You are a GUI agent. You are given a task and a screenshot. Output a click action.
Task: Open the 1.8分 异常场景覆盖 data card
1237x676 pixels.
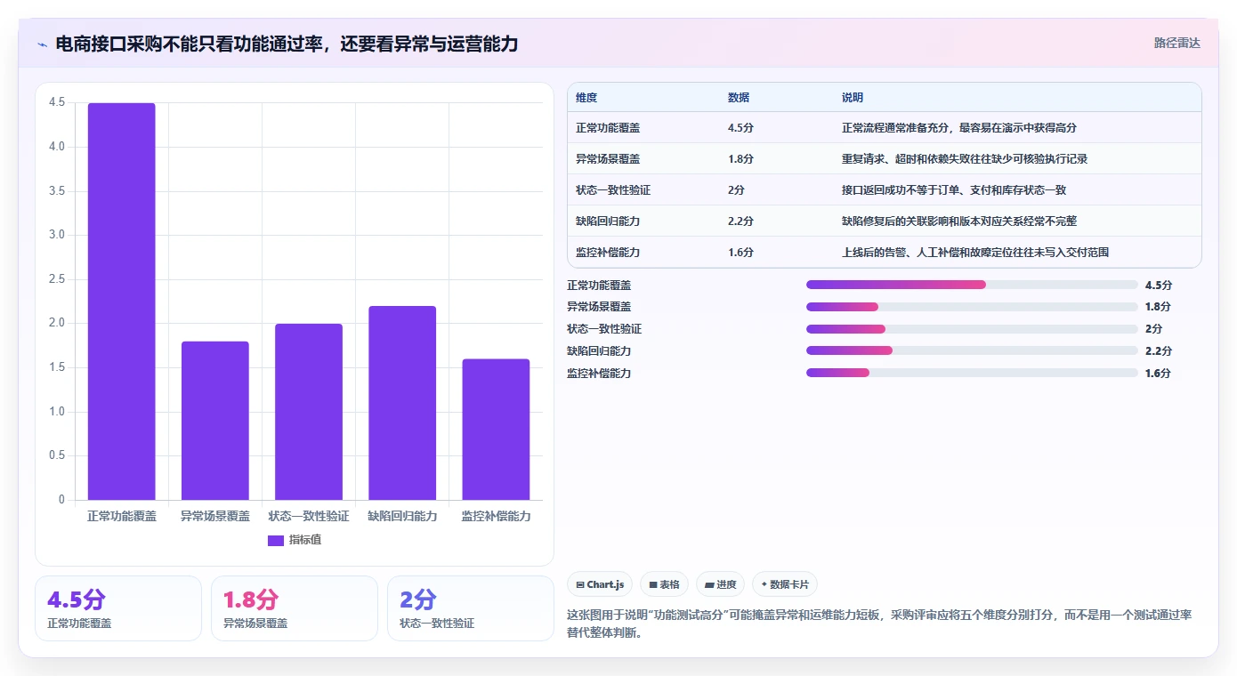click(x=295, y=608)
